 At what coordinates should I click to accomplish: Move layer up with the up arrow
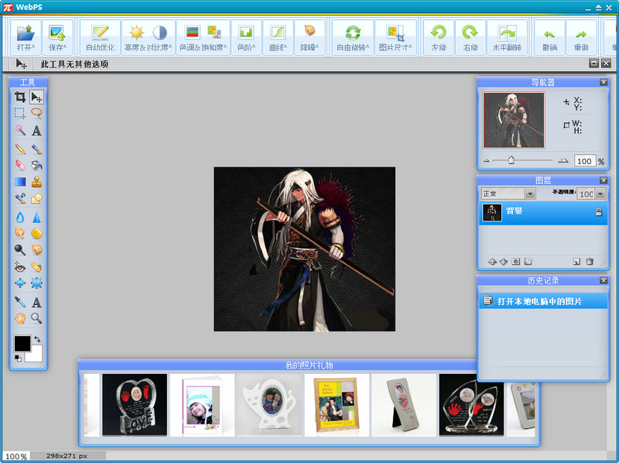[x=492, y=262]
